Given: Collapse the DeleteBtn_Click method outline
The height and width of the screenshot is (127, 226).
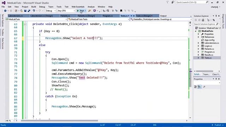Looking at the screenshot, I should 25,24.
